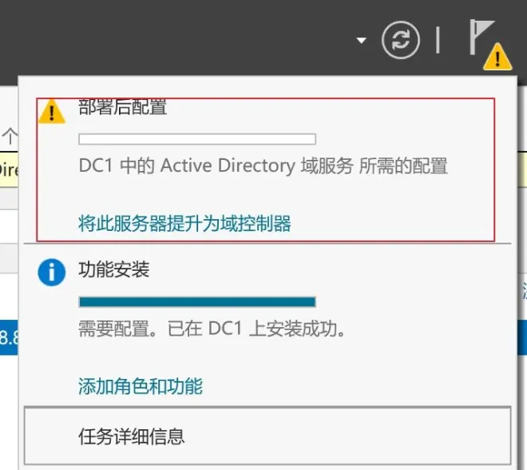Select the 部署后配置 notification title
527x470 pixels.
point(123,108)
